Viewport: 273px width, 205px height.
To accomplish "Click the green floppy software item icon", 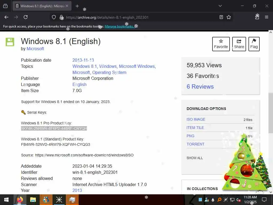I will pos(10,42).
